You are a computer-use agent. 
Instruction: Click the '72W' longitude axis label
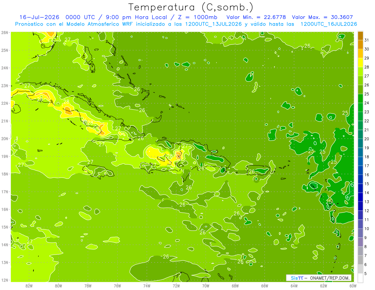pos(176,286)
